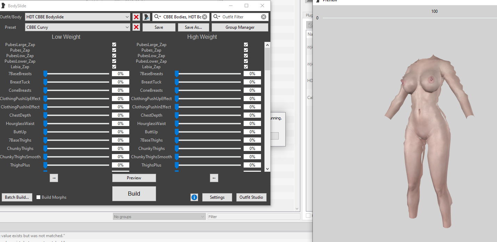Maximize the BodySlide window
497x242 pixels.
pyautogui.click(x=246, y=6)
